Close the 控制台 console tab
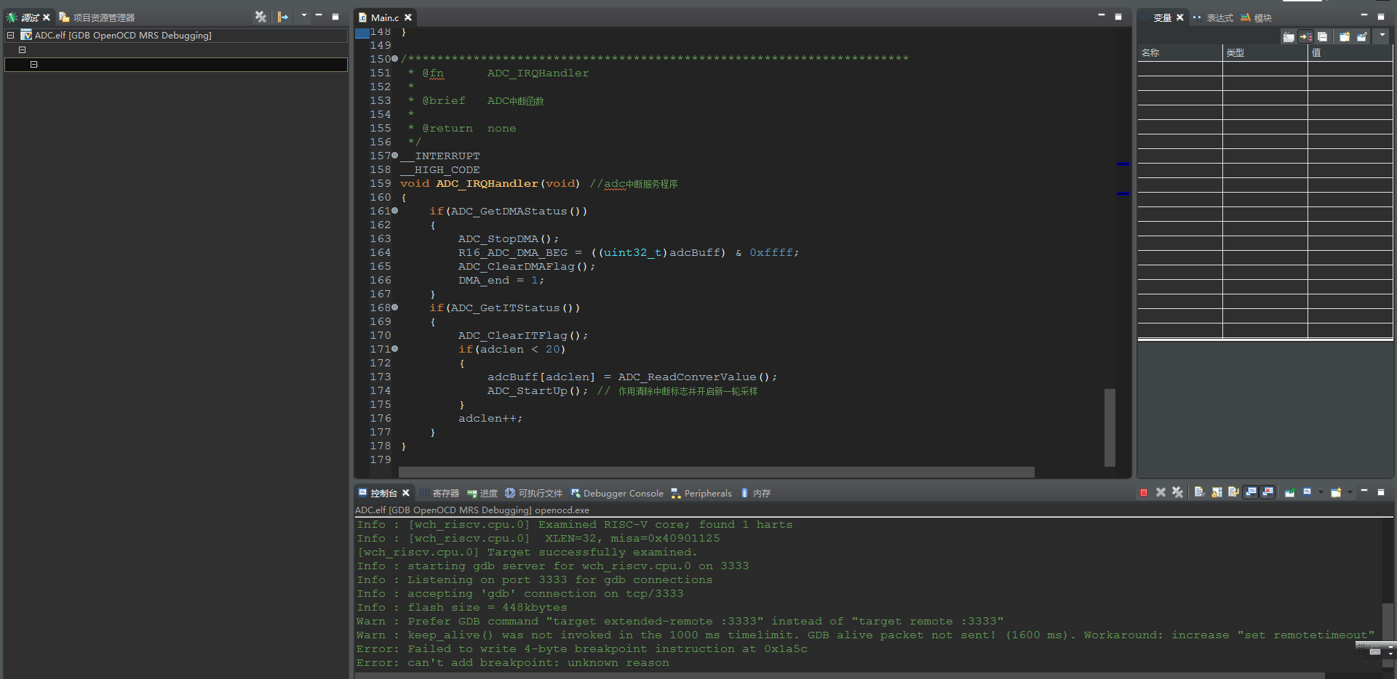1397x679 pixels. (x=406, y=493)
